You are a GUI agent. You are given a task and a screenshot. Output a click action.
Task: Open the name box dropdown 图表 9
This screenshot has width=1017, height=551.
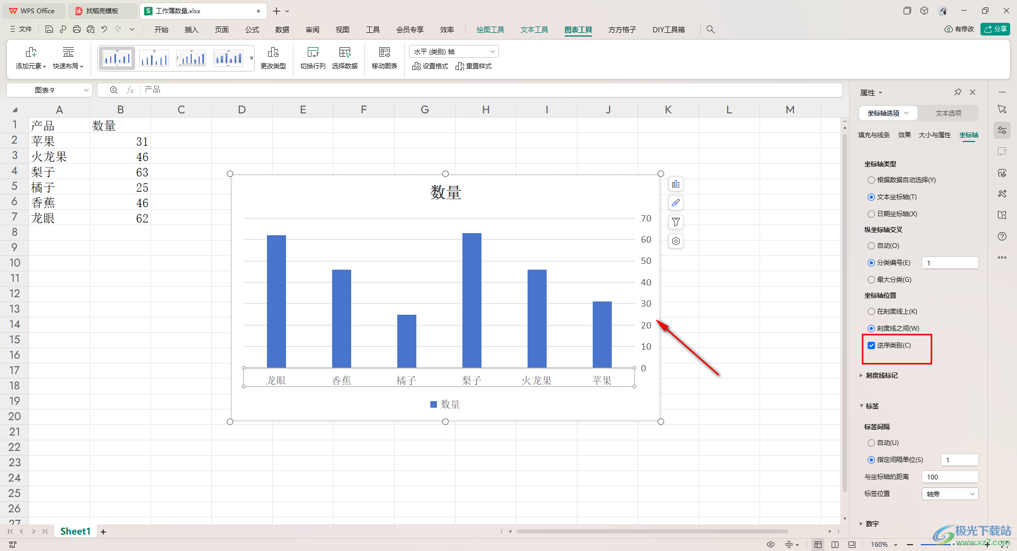[x=86, y=90]
